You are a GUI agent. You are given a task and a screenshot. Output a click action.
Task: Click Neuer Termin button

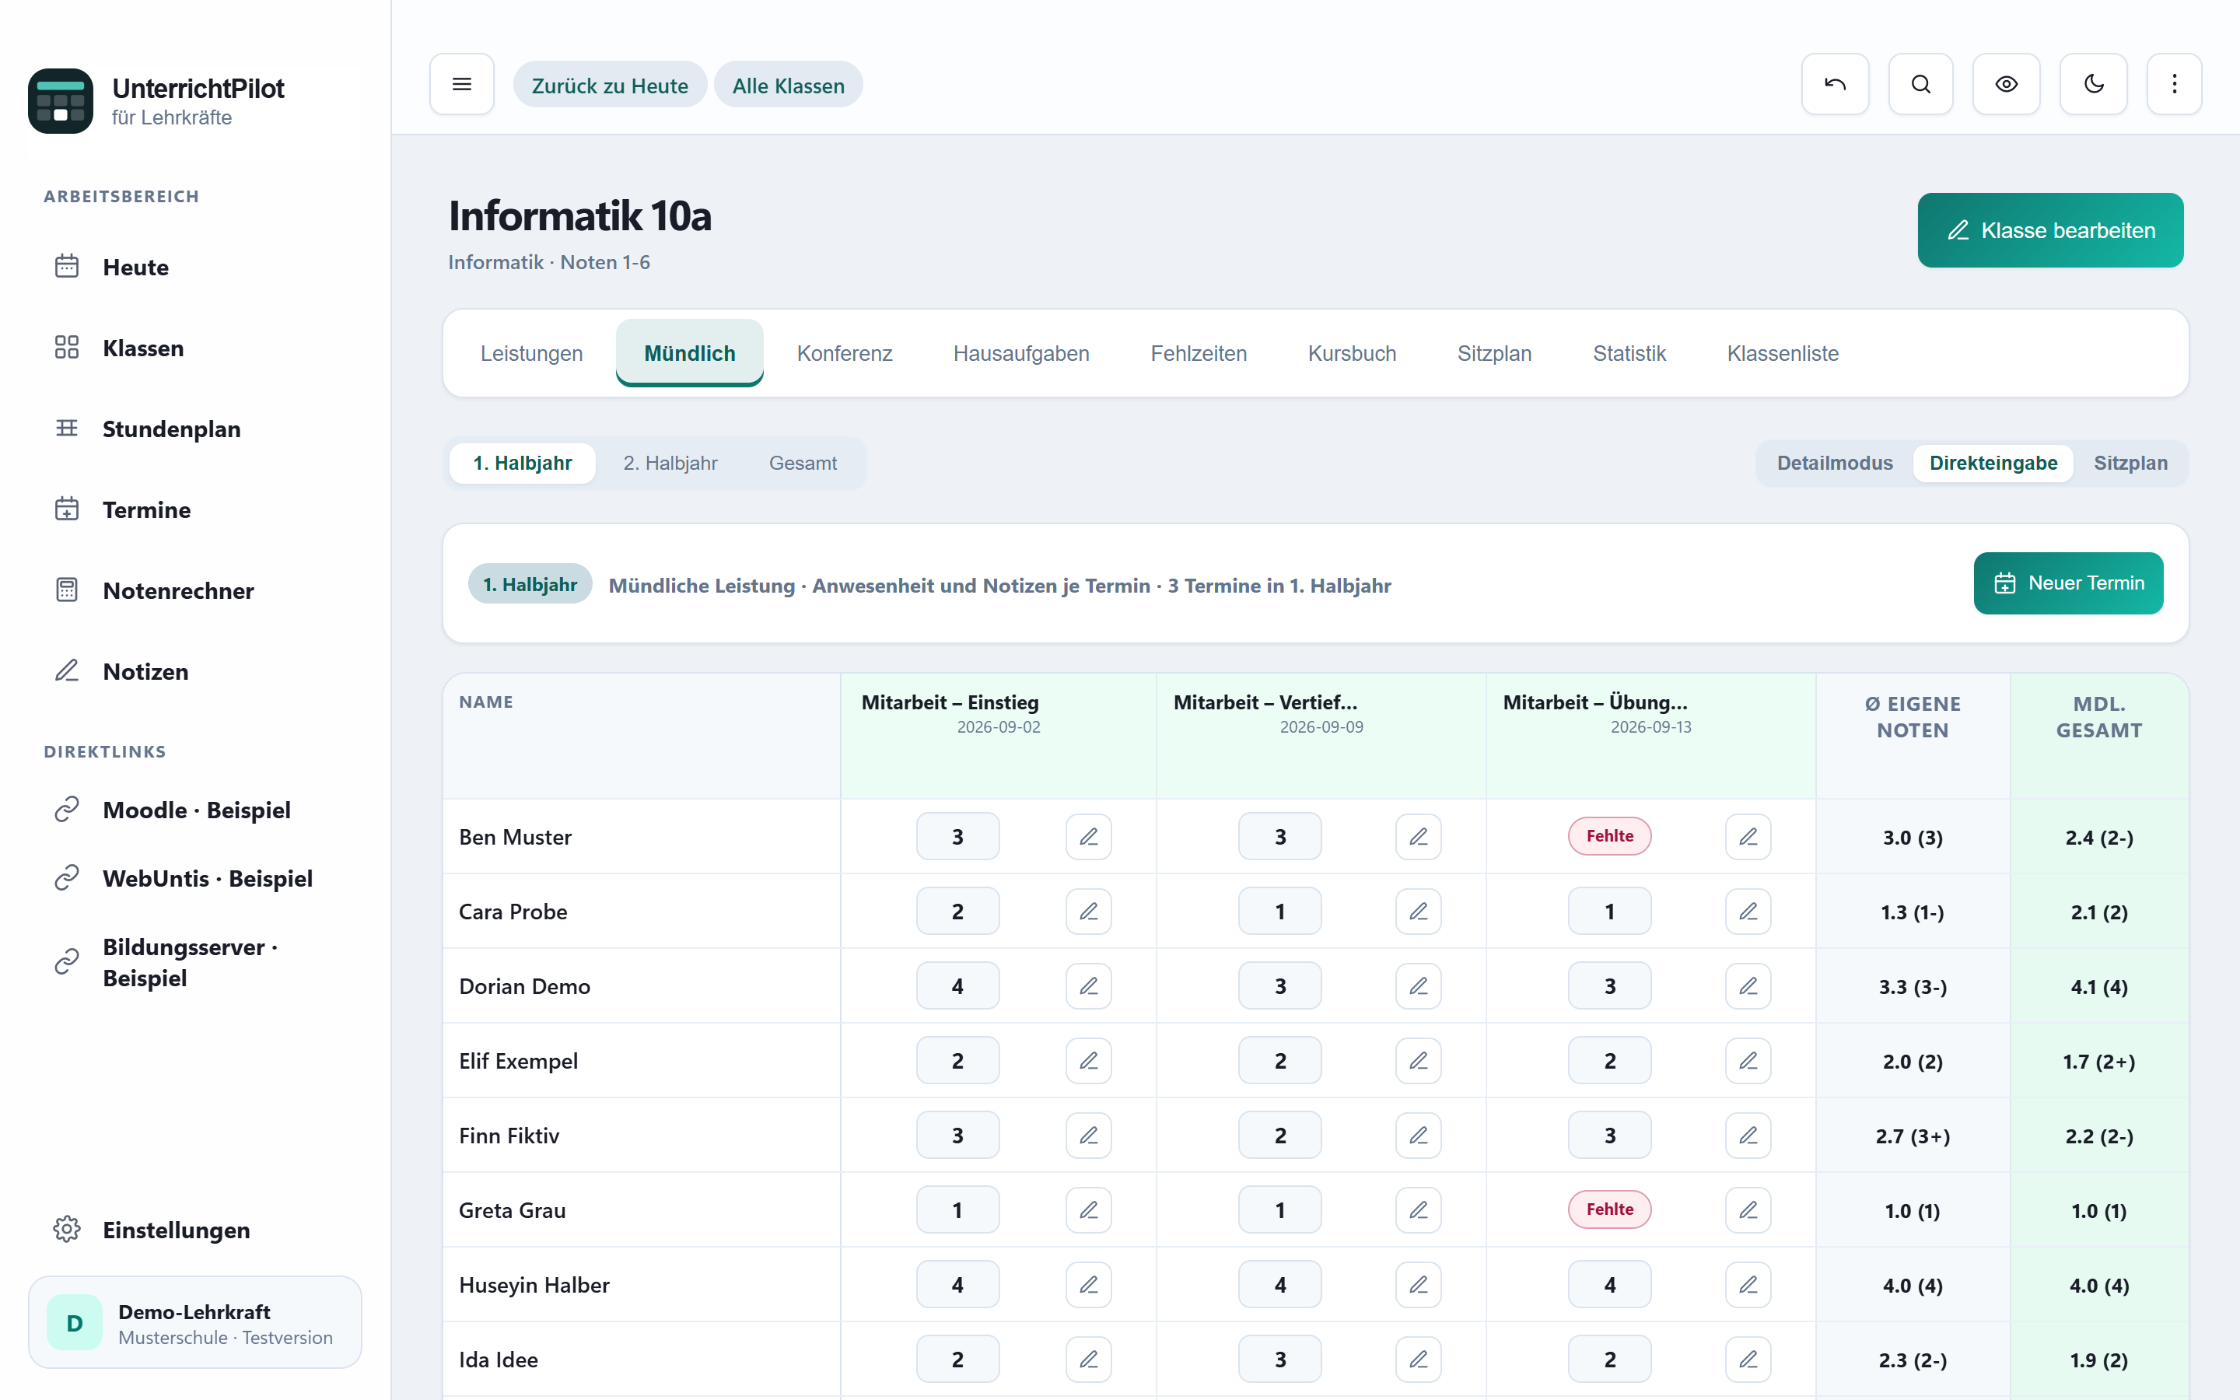pos(2068,583)
